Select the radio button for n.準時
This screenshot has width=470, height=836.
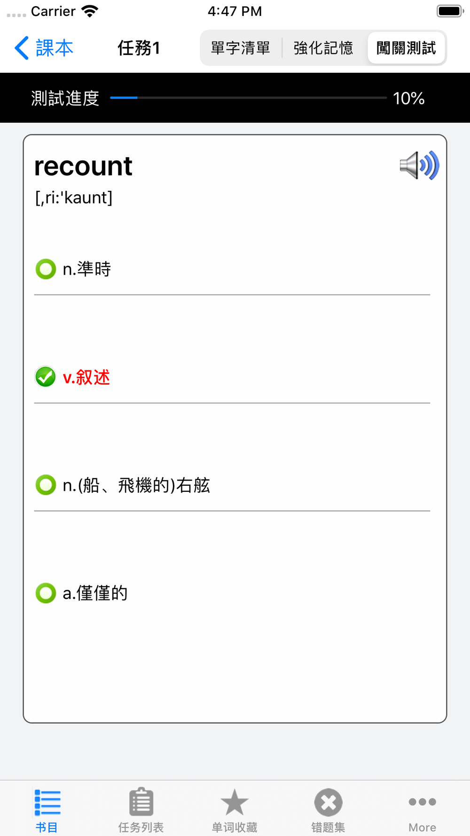click(46, 269)
